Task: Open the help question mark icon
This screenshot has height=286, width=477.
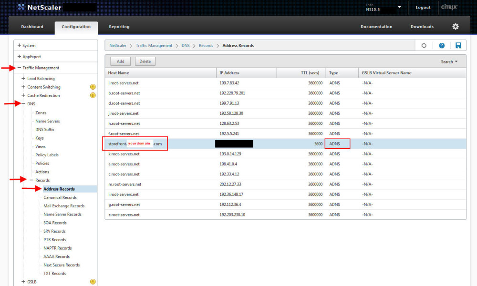Action: click(x=441, y=45)
